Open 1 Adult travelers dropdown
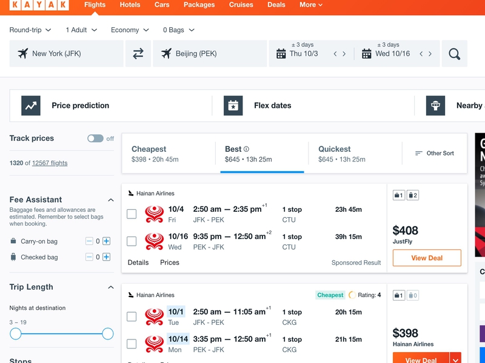Viewport: 485px width, 363px height. pos(81,30)
